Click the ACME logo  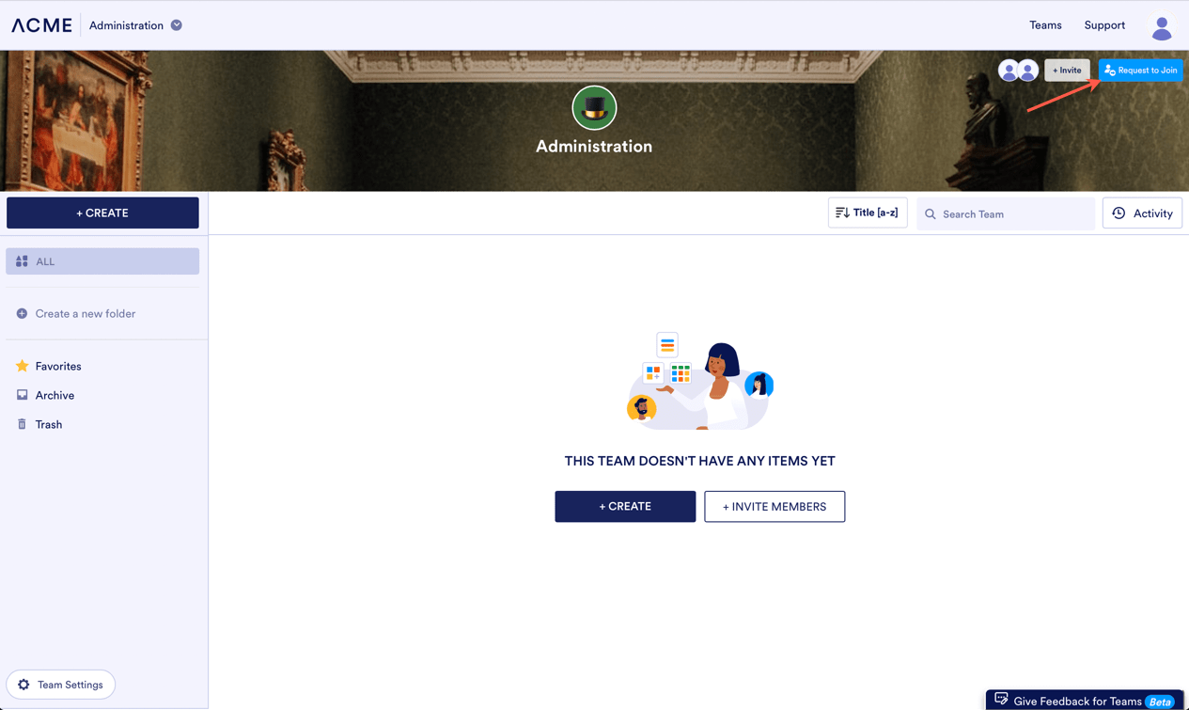click(41, 25)
